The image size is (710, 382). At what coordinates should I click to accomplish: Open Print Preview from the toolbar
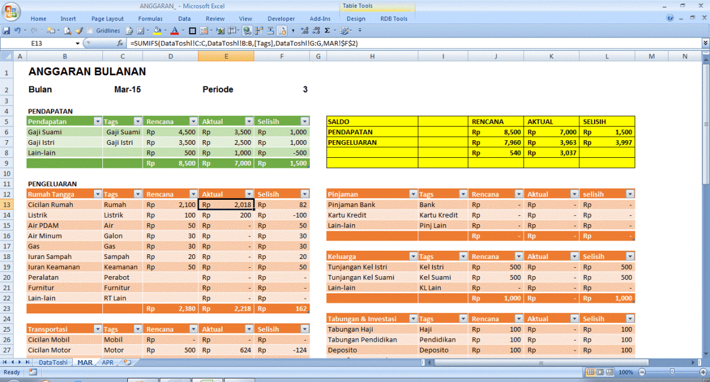(x=67, y=30)
